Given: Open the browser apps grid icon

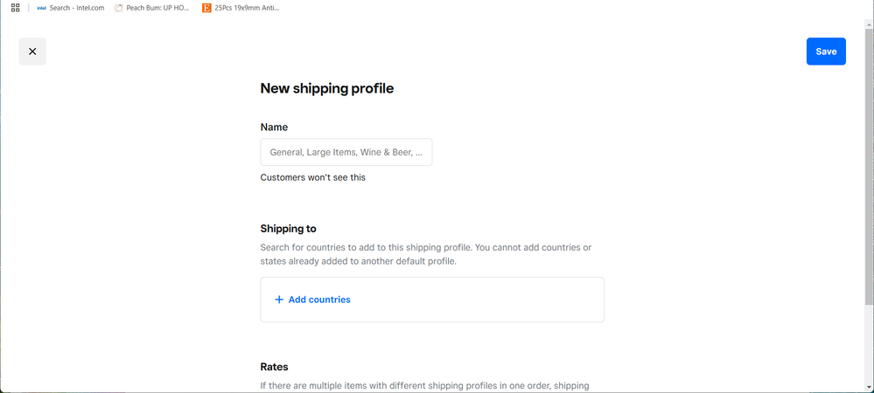Looking at the screenshot, I should click(15, 8).
